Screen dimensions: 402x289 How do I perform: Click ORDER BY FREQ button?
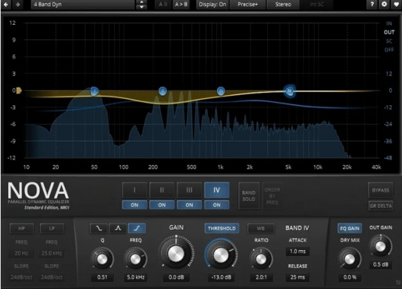(x=272, y=196)
